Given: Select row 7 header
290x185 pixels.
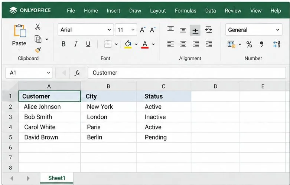Looking at the screenshot, I should point(10,158).
